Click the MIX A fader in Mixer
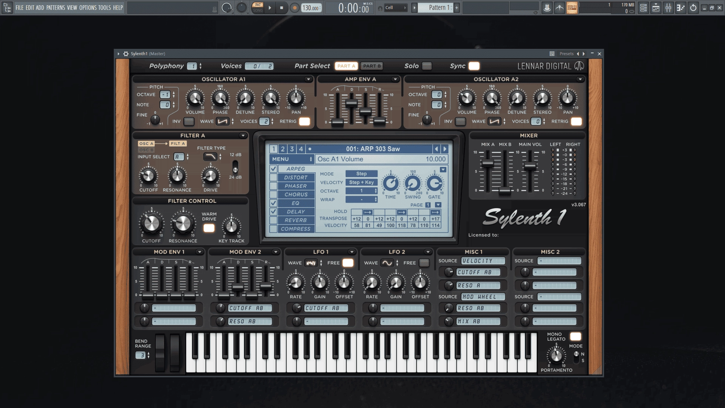 [488, 163]
